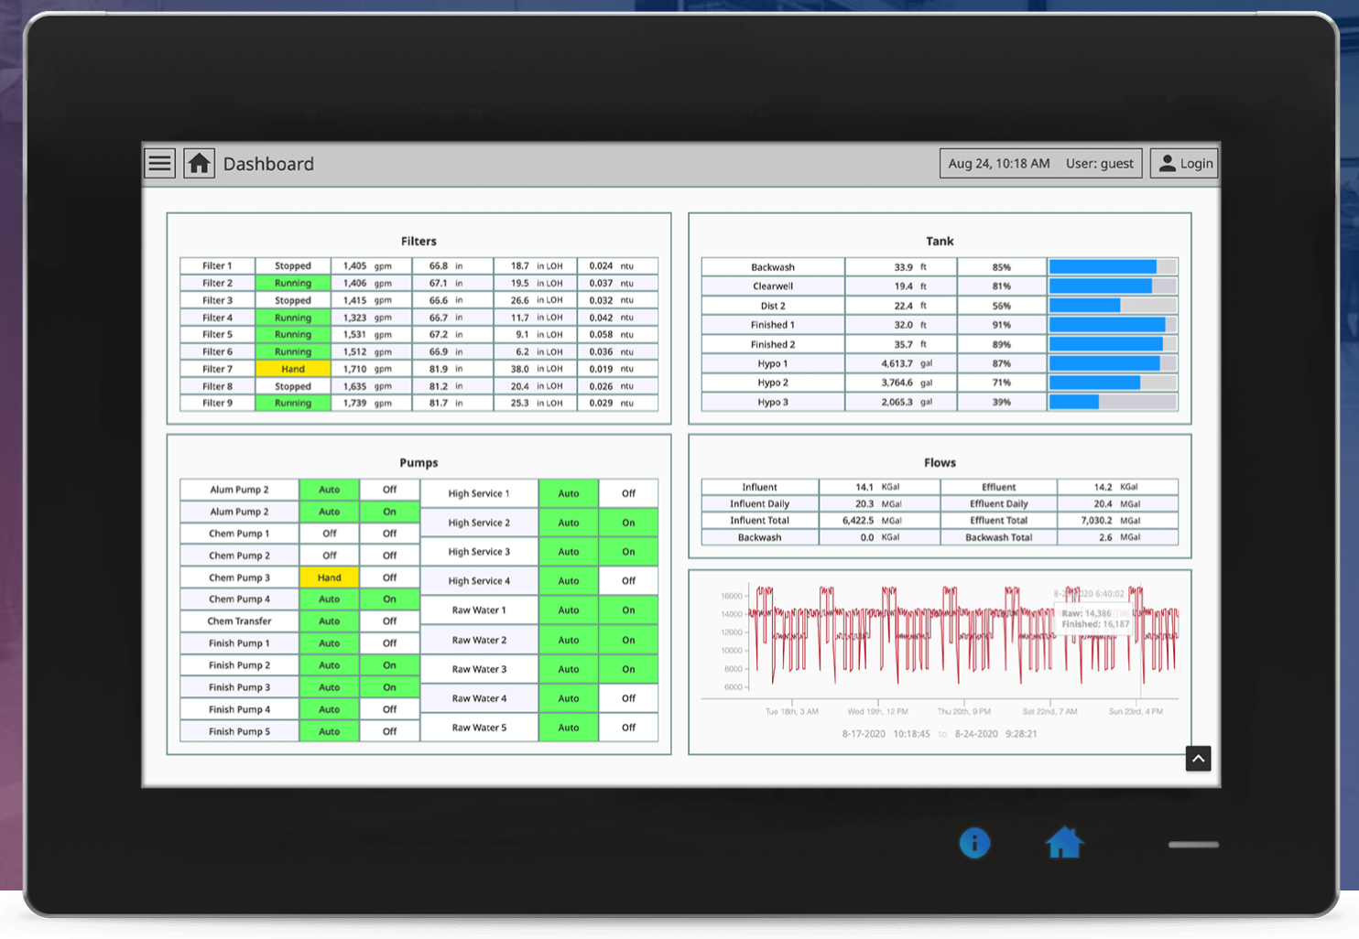Click Raw Water 5 Off status cell
Image resolution: width=1359 pixels, height=939 pixels.
(628, 728)
